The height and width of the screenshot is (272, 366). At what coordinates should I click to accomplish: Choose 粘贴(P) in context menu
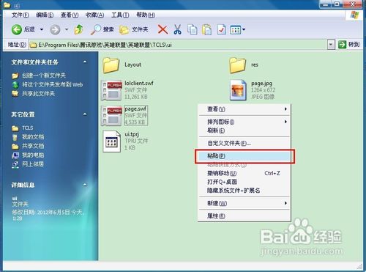pyautogui.click(x=244, y=156)
